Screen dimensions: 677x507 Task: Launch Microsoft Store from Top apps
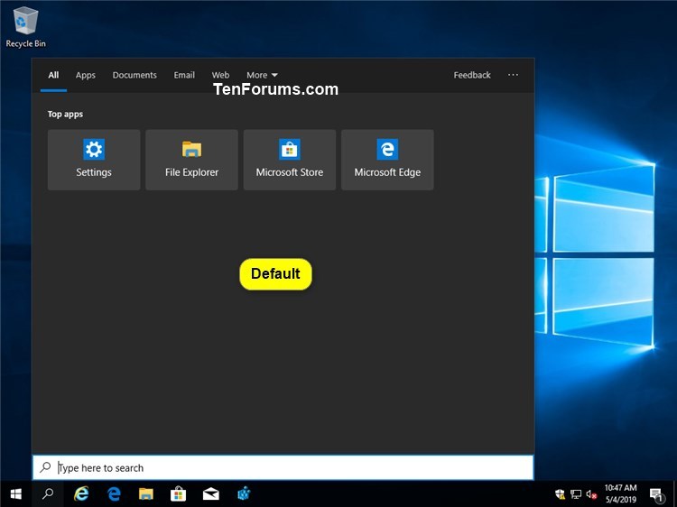(290, 160)
